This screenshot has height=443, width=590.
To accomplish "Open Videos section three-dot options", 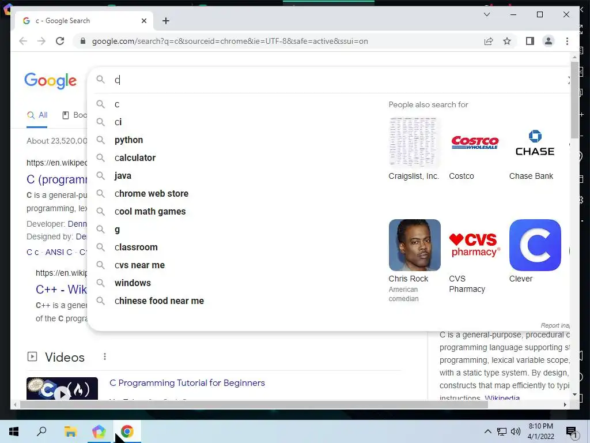I will click(105, 356).
